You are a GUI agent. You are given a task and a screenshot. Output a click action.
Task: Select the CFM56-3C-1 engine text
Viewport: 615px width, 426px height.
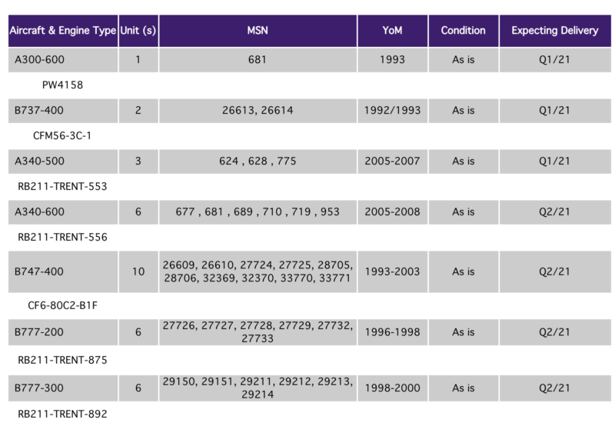(x=62, y=136)
